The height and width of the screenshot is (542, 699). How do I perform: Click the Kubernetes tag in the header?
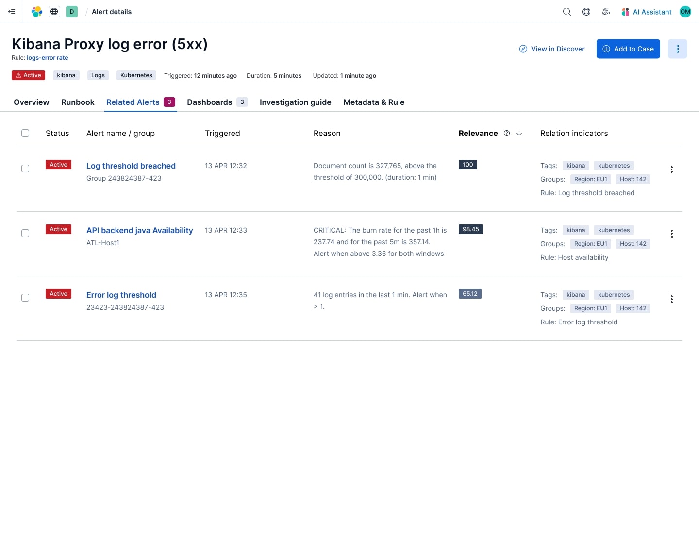coord(136,75)
